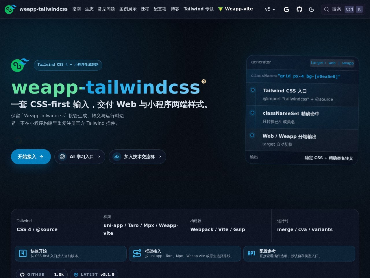The height and width of the screenshot is (278, 370).
Task: Open the 配置参考 card
Action: (x=299, y=254)
